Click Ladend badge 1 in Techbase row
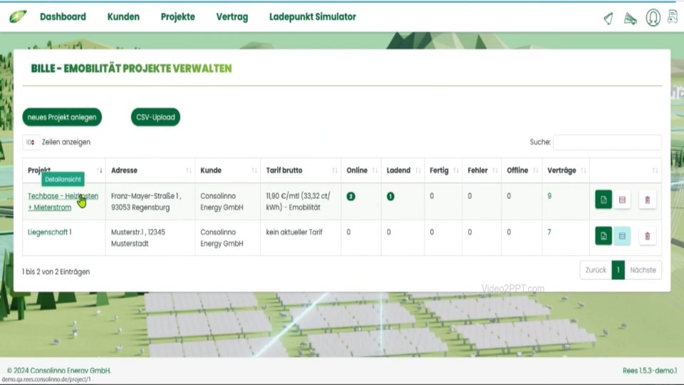The image size is (684, 385). click(x=390, y=197)
